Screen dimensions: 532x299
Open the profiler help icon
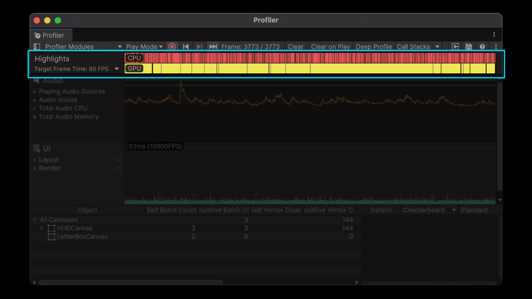point(482,47)
